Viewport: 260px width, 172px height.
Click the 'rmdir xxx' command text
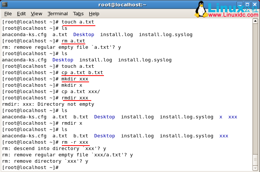[x=75, y=98]
